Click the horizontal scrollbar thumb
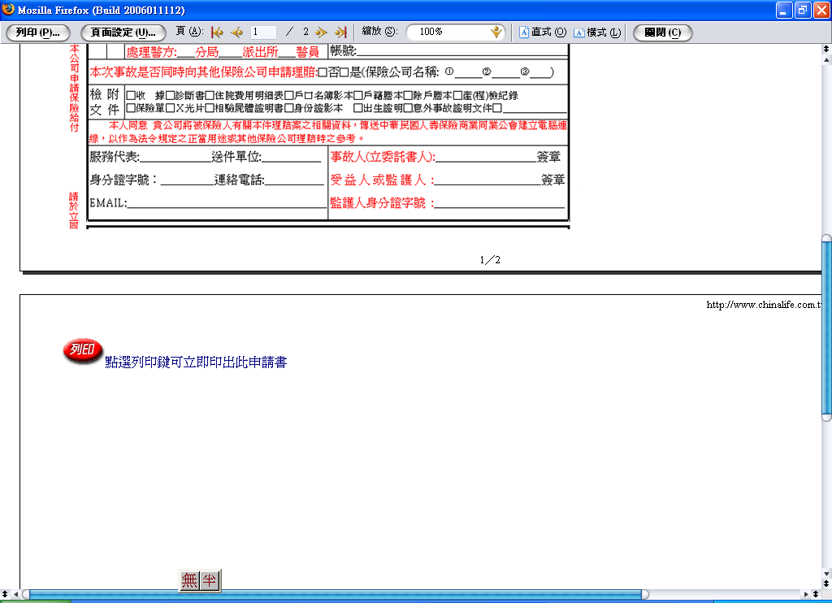Viewport: 832px width, 603px height. pyautogui.click(x=333, y=595)
